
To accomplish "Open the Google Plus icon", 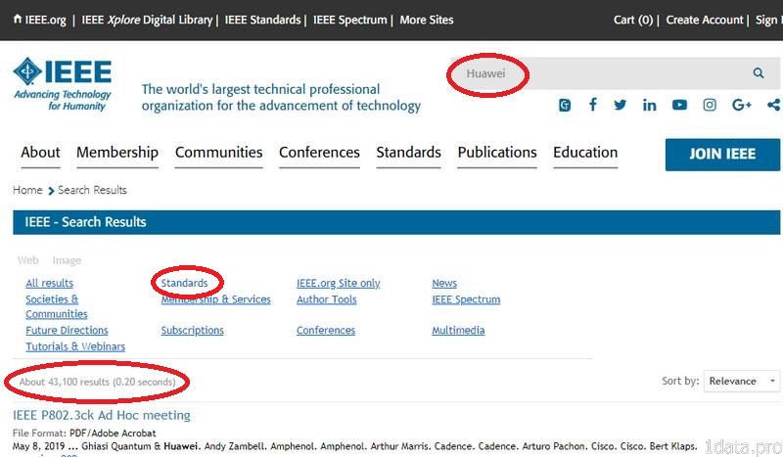I will (742, 105).
